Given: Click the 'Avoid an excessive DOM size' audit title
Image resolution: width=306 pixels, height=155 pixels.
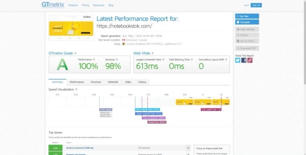Looking at the screenshot, I should (x=80, y=148).
